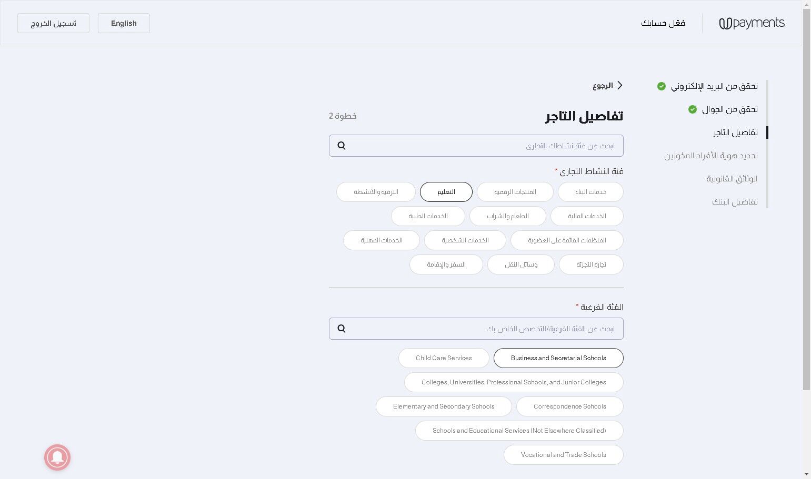Click green checkmark next to mobile verification
Viewport: 811px width, 479px height.
click(693, 109)
